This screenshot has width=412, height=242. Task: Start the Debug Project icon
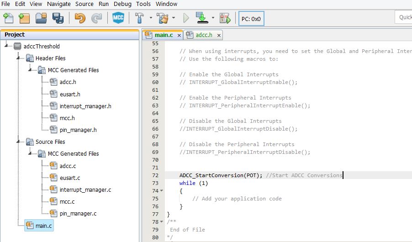pos(225,18)
